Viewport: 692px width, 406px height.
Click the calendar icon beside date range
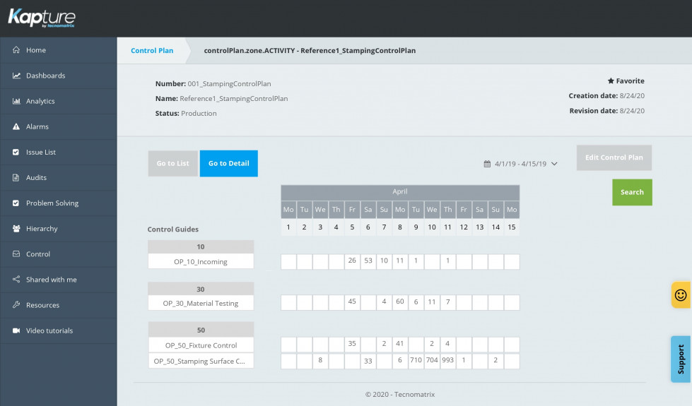click(487, 164)
